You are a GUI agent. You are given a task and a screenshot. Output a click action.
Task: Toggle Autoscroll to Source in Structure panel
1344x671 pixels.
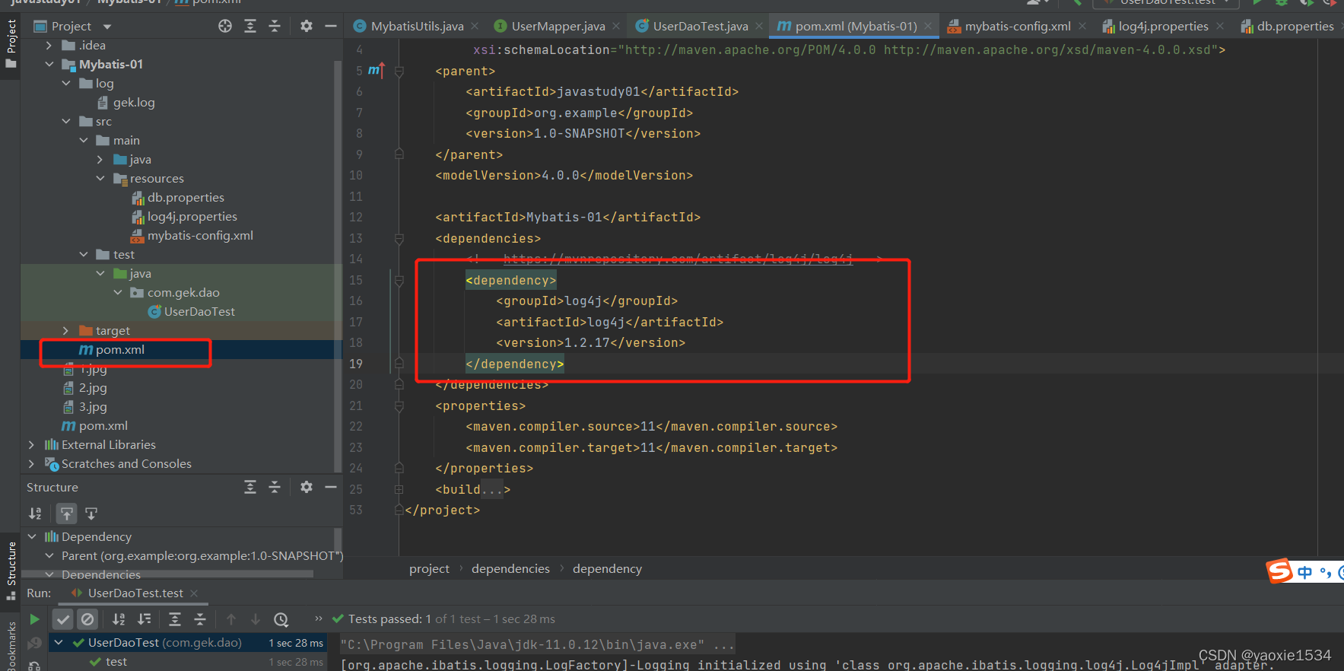(x=67, y=514)
